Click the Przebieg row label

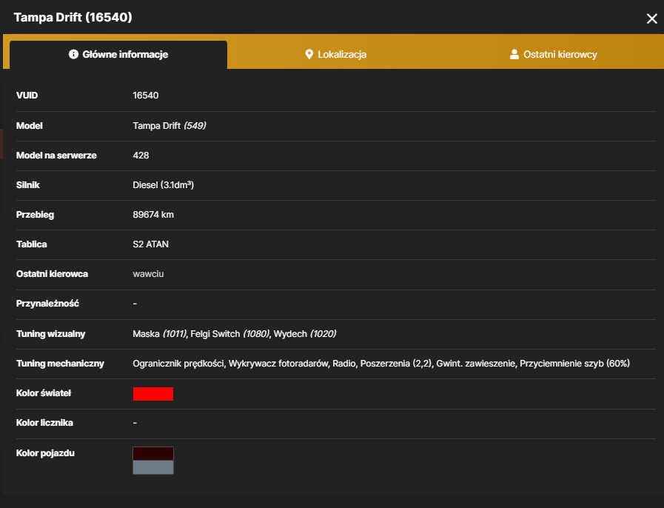pos(35,215)
